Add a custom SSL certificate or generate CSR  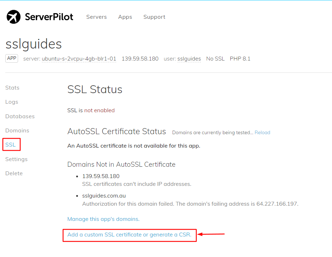coord(129,234)
